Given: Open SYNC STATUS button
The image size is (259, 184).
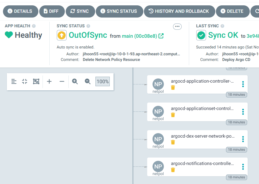Looking at the screenshot, I should [120, 11].
